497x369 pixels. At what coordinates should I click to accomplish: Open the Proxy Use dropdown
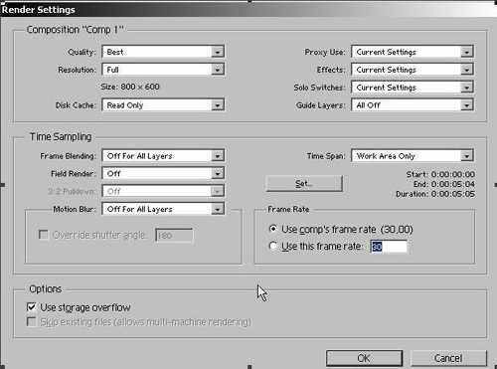click(x=413, y=52)
